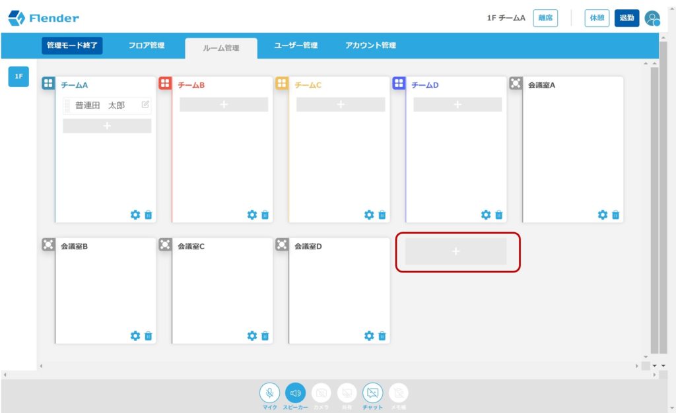Click trash icon on 会議室D card
Screen dimensions: 676x413
coord(382,336)
